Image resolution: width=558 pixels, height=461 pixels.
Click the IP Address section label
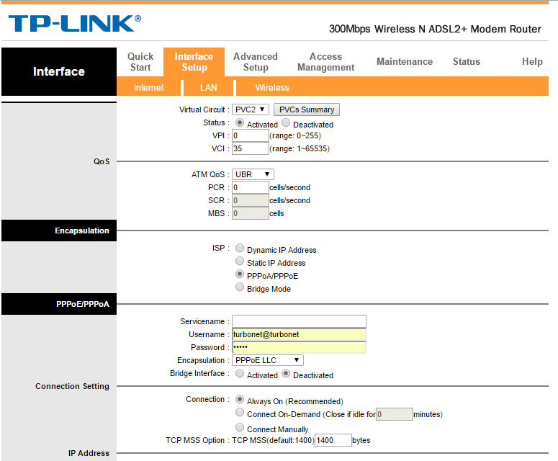[x=89, y=453]
